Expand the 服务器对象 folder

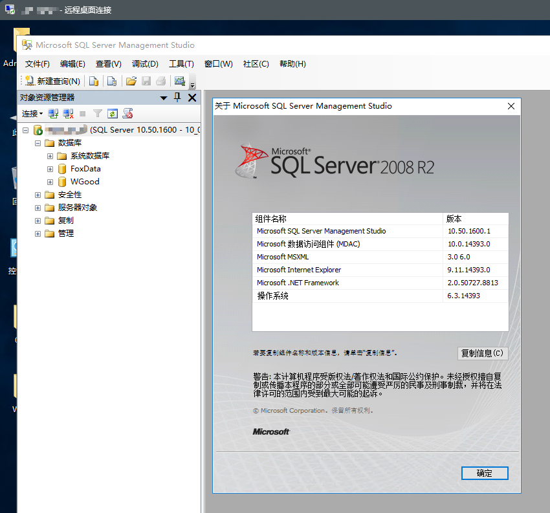click(x=38, y=208)
